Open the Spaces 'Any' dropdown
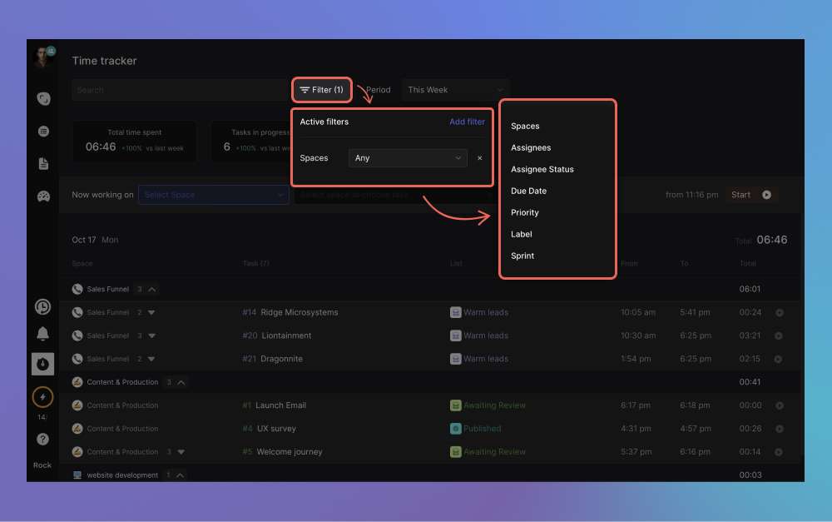 point(408,158)
